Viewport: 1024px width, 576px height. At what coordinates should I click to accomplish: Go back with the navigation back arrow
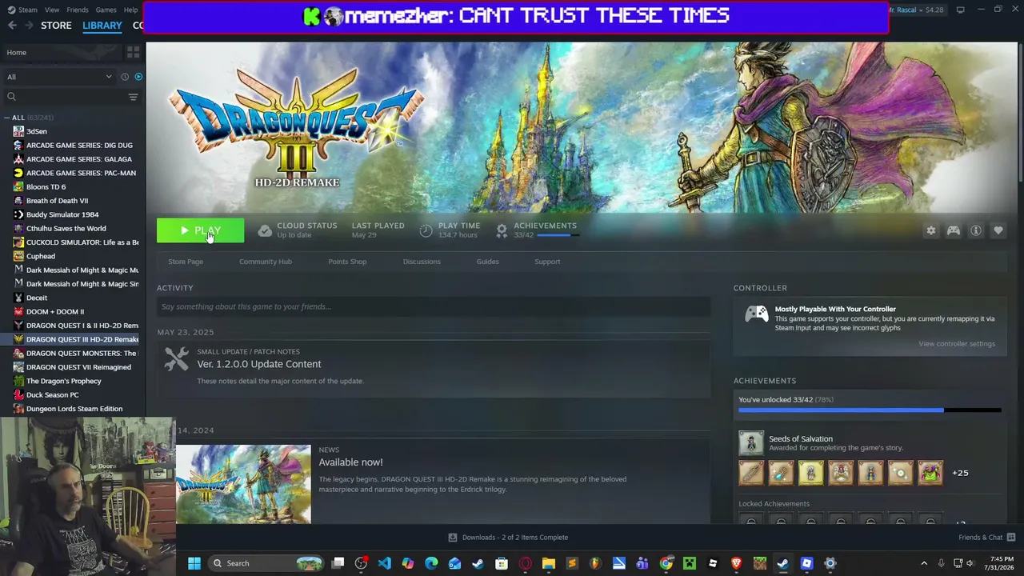pyautogui.click(x=12, y=26)
